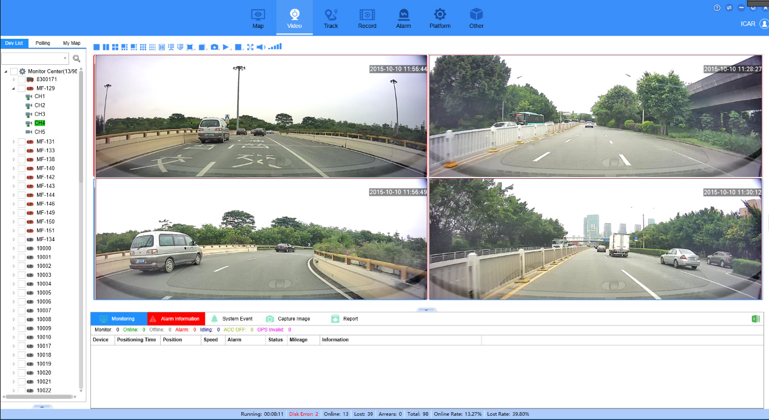Screen dimensions: 769x420
Task: Click the camera snapshot icon in toolbar
Action: click(215, 47)
